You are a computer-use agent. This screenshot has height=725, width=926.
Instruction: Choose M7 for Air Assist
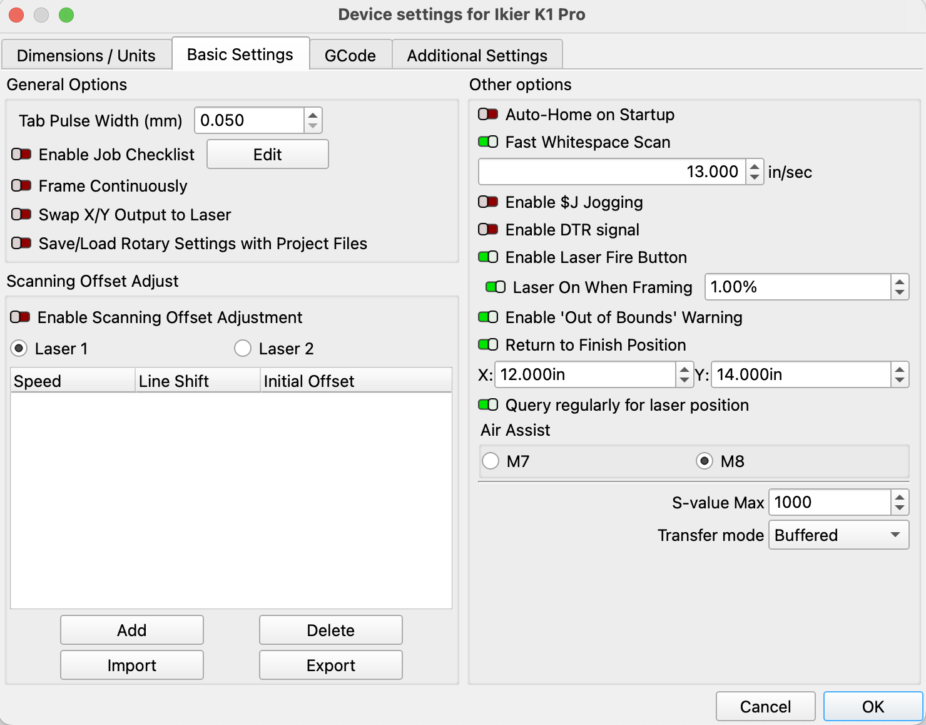491,461
